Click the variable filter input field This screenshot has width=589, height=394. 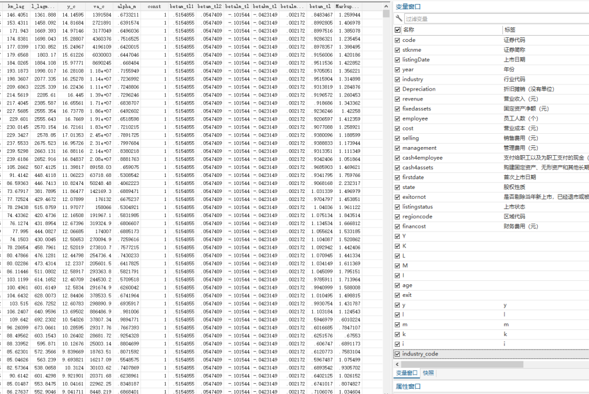[x=496, y=19]
